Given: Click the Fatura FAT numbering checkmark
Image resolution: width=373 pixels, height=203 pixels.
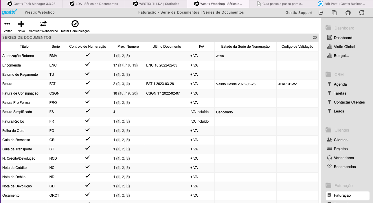Looking at the screenshot, I should coord(88,83).
